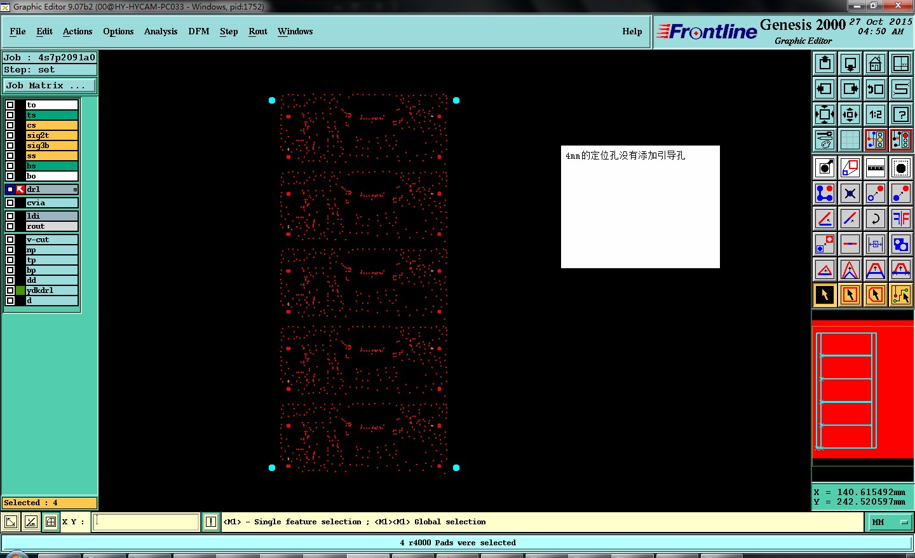This screenshot has width=915, height=558.
Task: Select the 'bo' layer name
Action: [52, 176]
